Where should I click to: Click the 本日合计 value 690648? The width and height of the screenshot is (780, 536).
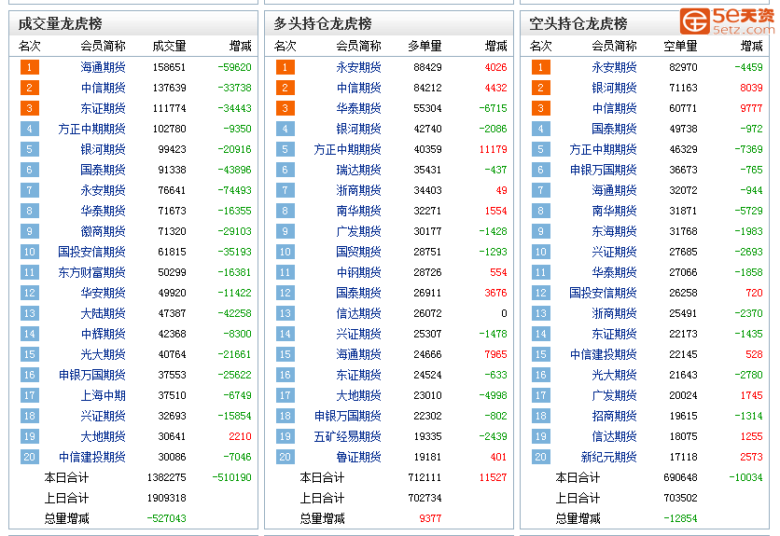coord(680,477)
